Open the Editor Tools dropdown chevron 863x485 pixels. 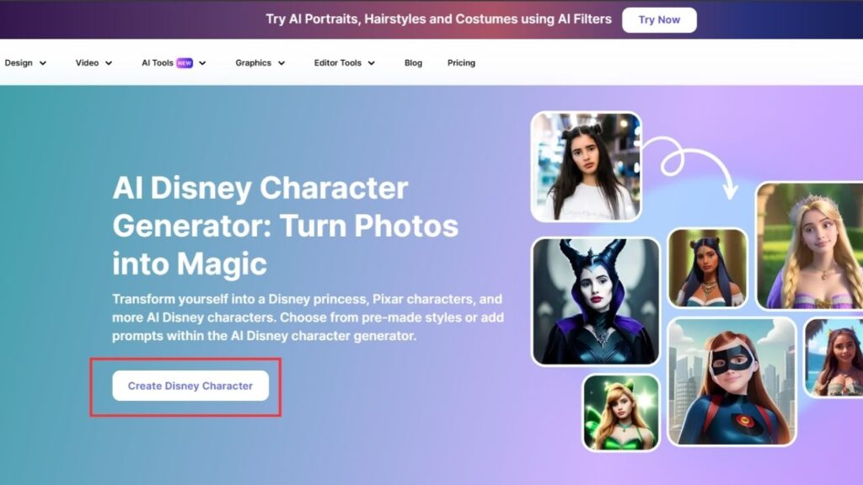(x=372, y=63)
